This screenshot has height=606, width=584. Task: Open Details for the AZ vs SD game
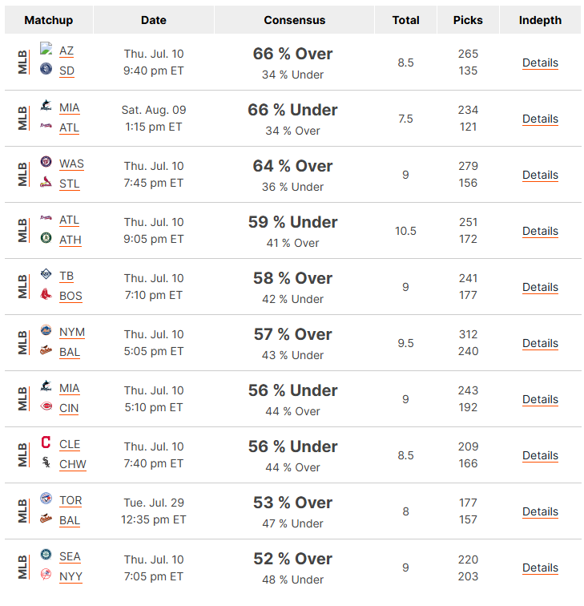tap(540, 63)
